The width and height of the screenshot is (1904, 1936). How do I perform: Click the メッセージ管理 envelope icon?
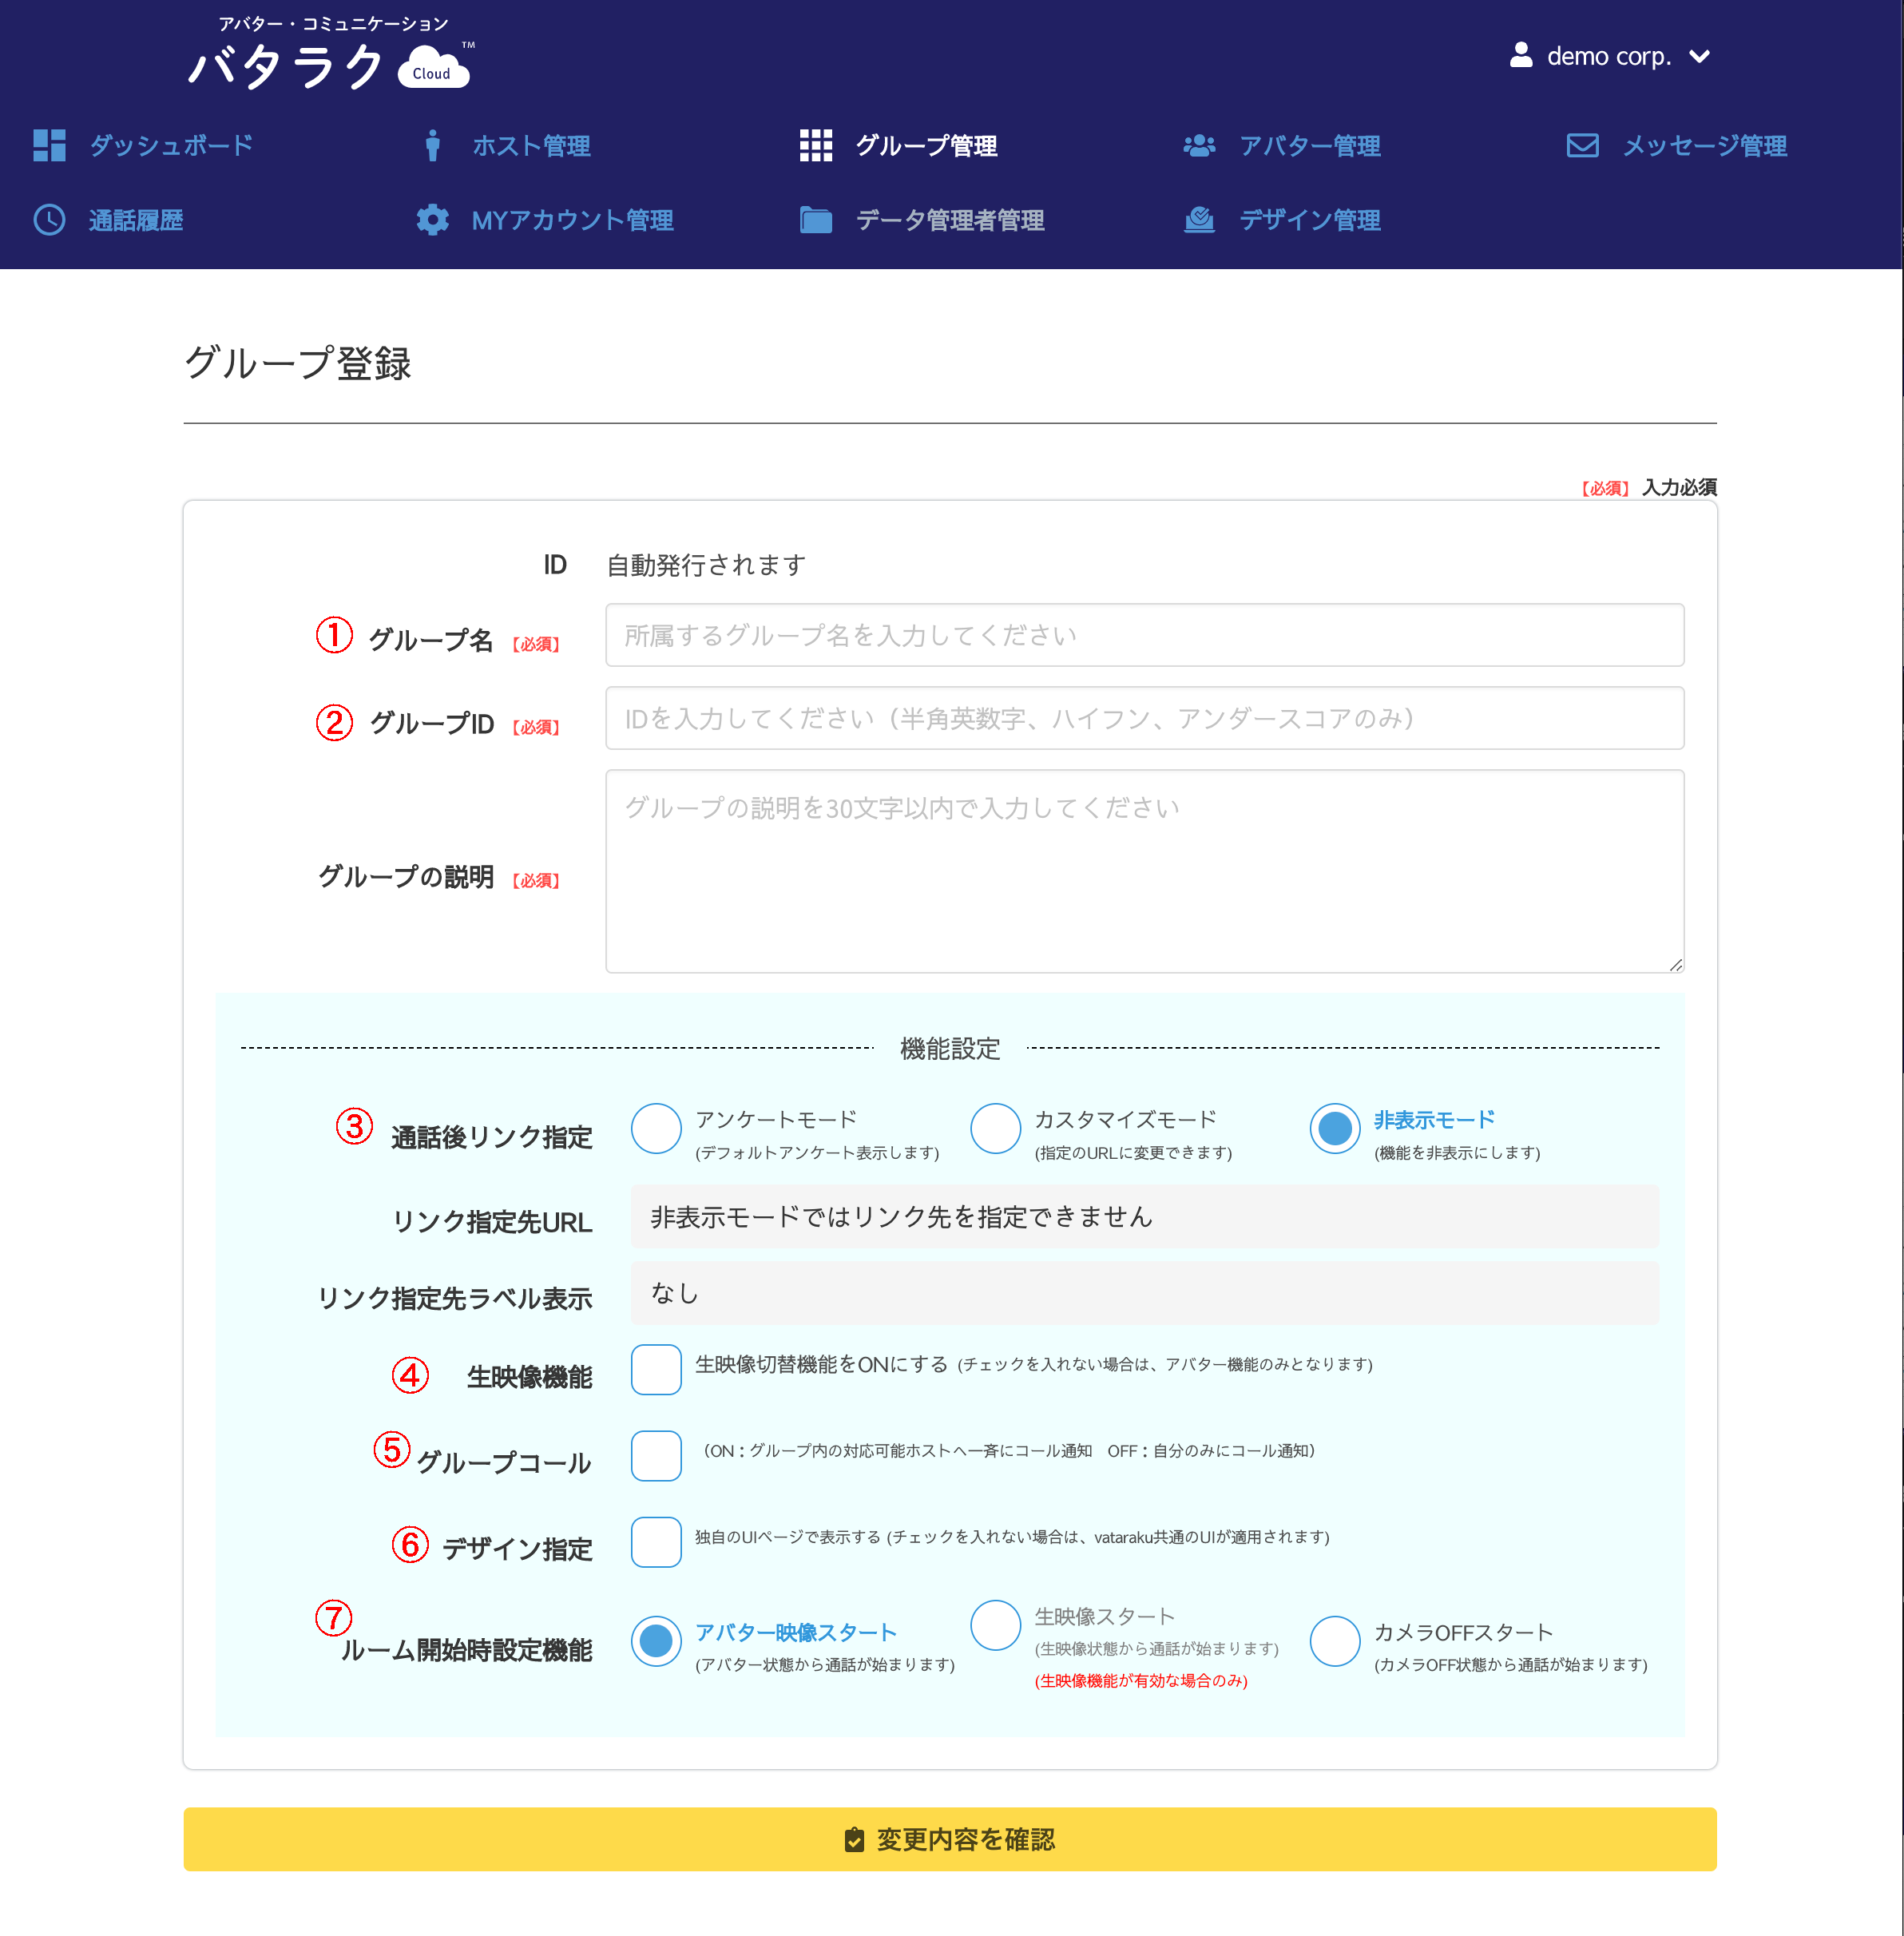pyautogui.click(x=1582, y=146)
